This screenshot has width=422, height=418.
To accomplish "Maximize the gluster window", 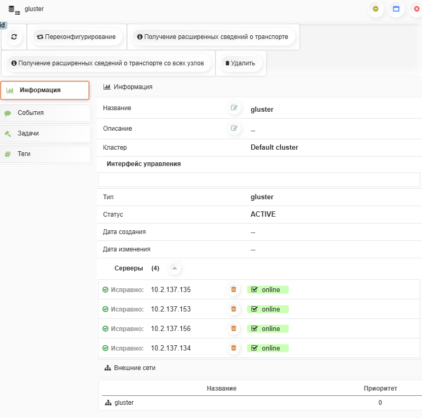I will (396, 9).
